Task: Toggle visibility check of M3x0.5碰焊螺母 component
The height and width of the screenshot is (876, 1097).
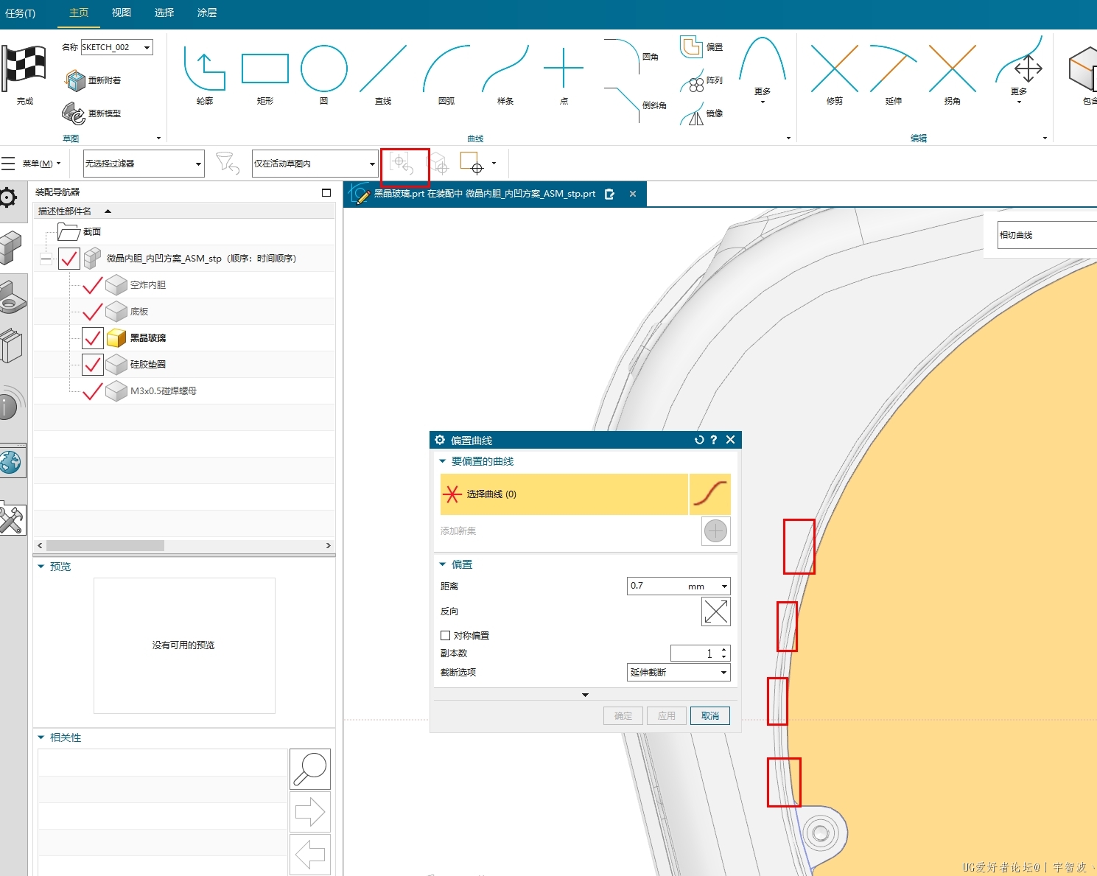Action: pos(93,391)
